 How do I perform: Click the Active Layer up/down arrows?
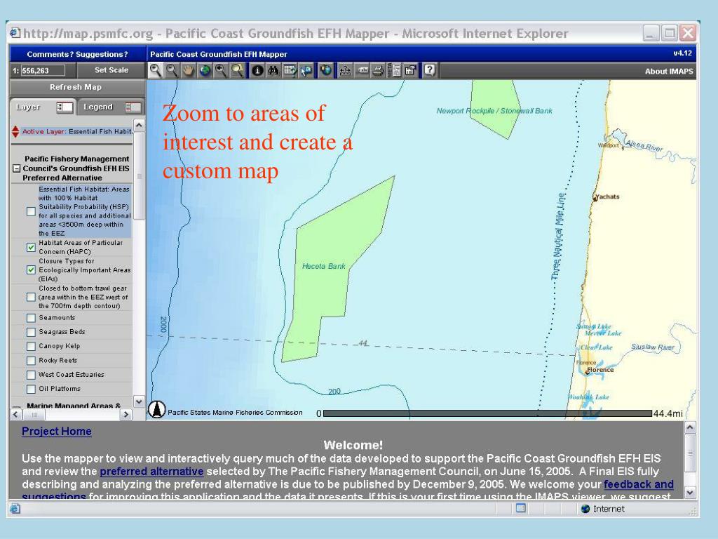point(15,131)
